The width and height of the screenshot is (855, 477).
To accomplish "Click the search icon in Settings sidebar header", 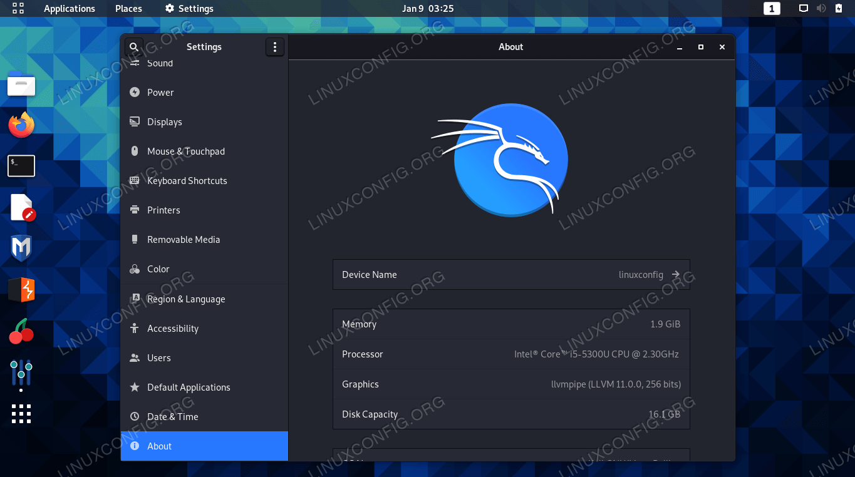I will click(134, 47).
